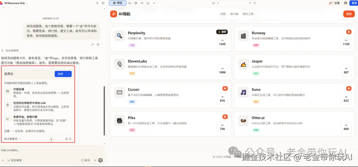358x167 pixels.
Task: Click the 登录 login button
Action: tap(349, 14)
